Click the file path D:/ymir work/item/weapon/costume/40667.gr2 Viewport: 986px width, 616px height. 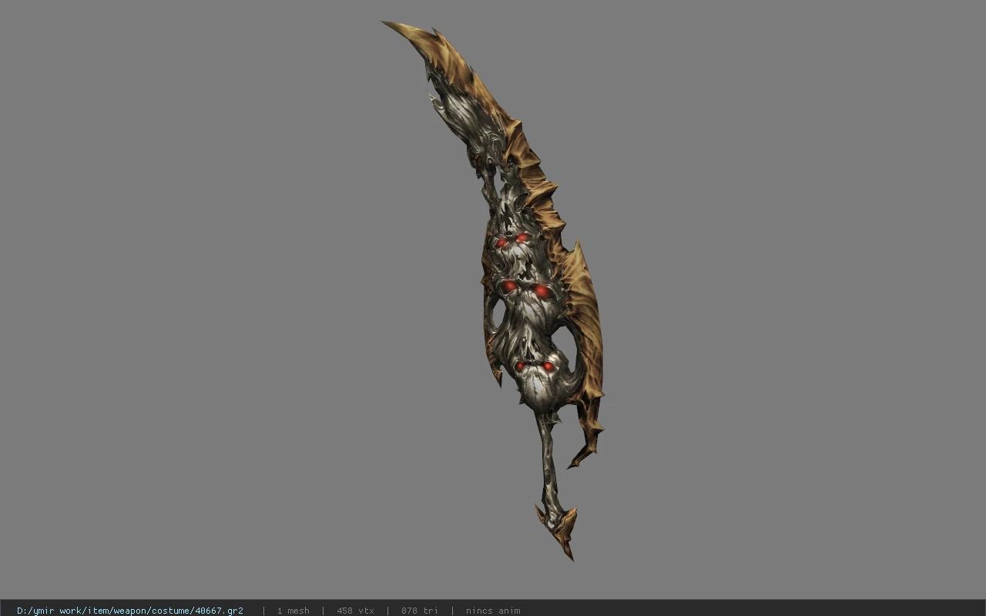coord(130,611)
